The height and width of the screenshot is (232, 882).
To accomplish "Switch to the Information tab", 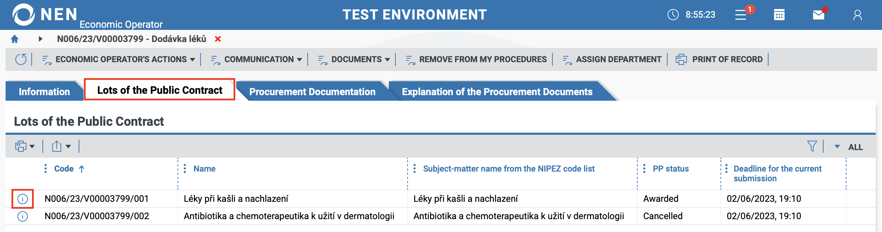I will [x=44, y=92].
